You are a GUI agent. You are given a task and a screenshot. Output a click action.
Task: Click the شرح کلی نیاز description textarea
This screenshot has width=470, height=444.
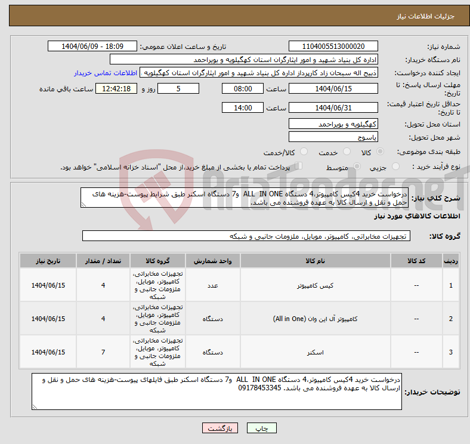[245, 198]
